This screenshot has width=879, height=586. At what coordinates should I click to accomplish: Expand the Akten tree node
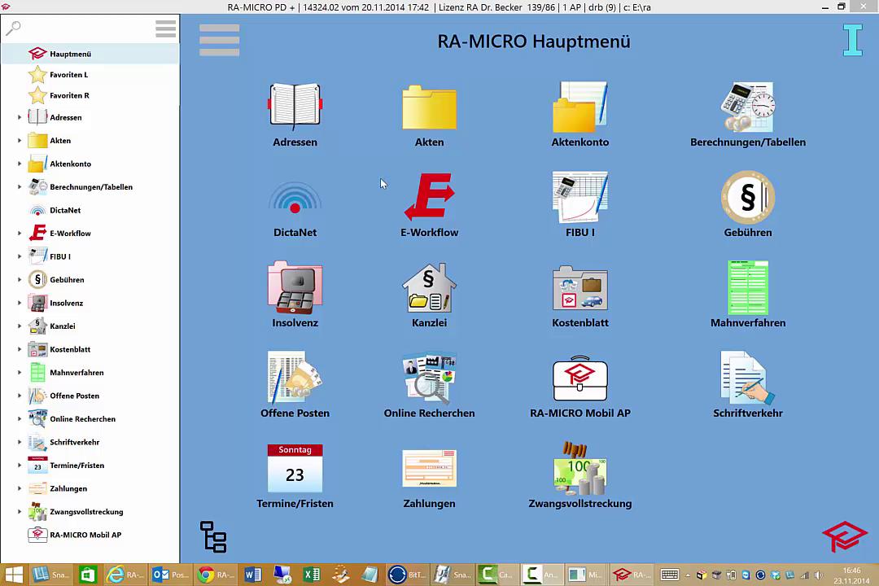tap(20, 141)
